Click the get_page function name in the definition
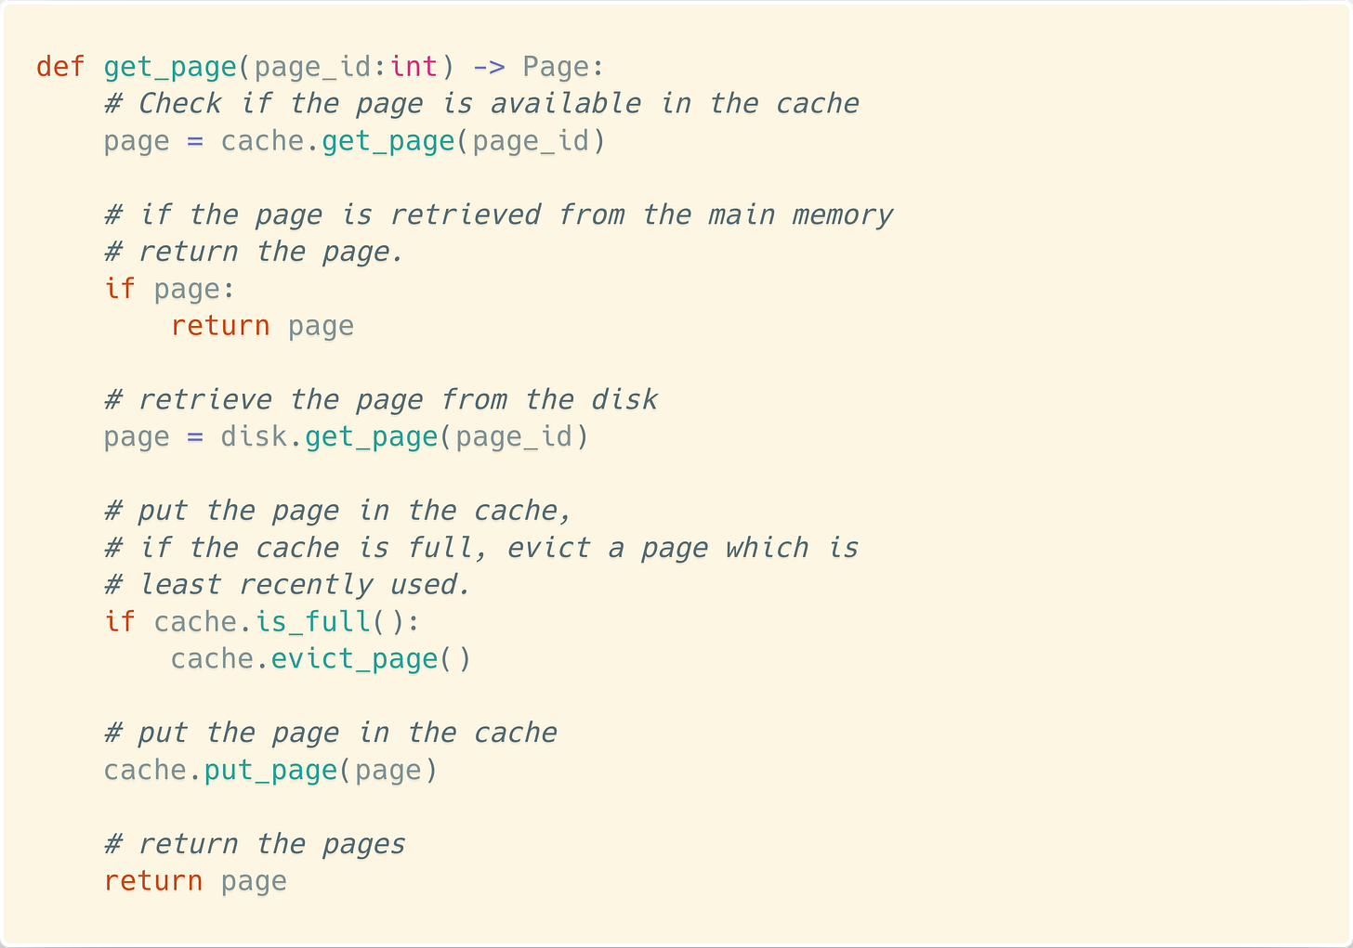 pyautogui.click(x=170, y=68)
